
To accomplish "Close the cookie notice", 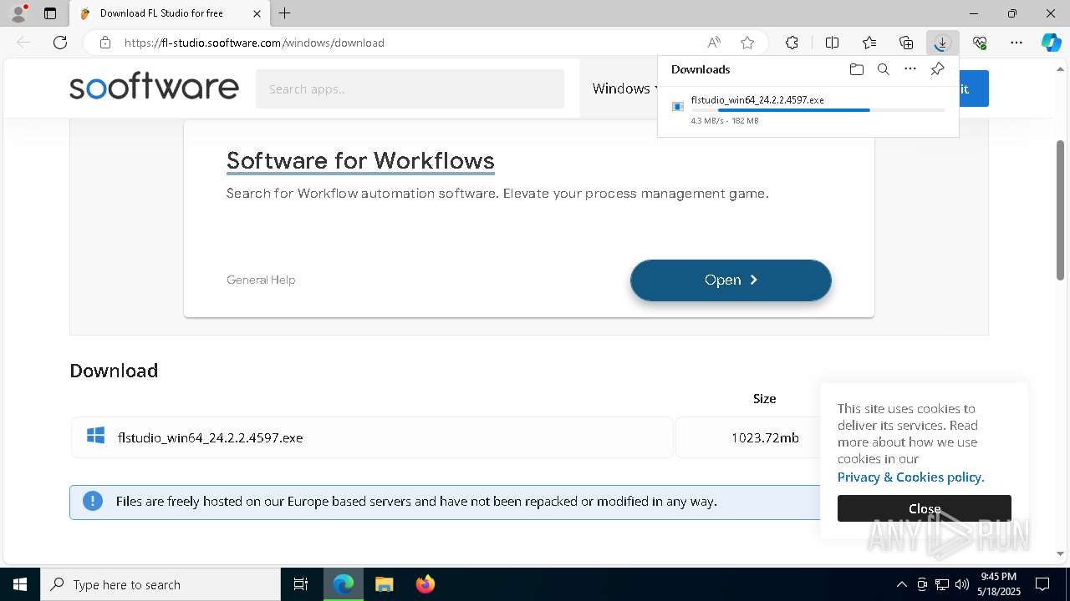I will 925,508.
